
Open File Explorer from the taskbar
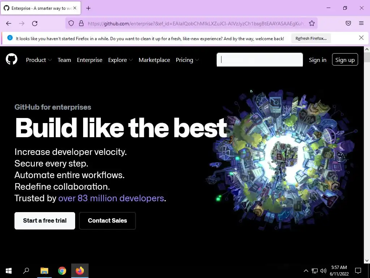(x=44, y=271)
